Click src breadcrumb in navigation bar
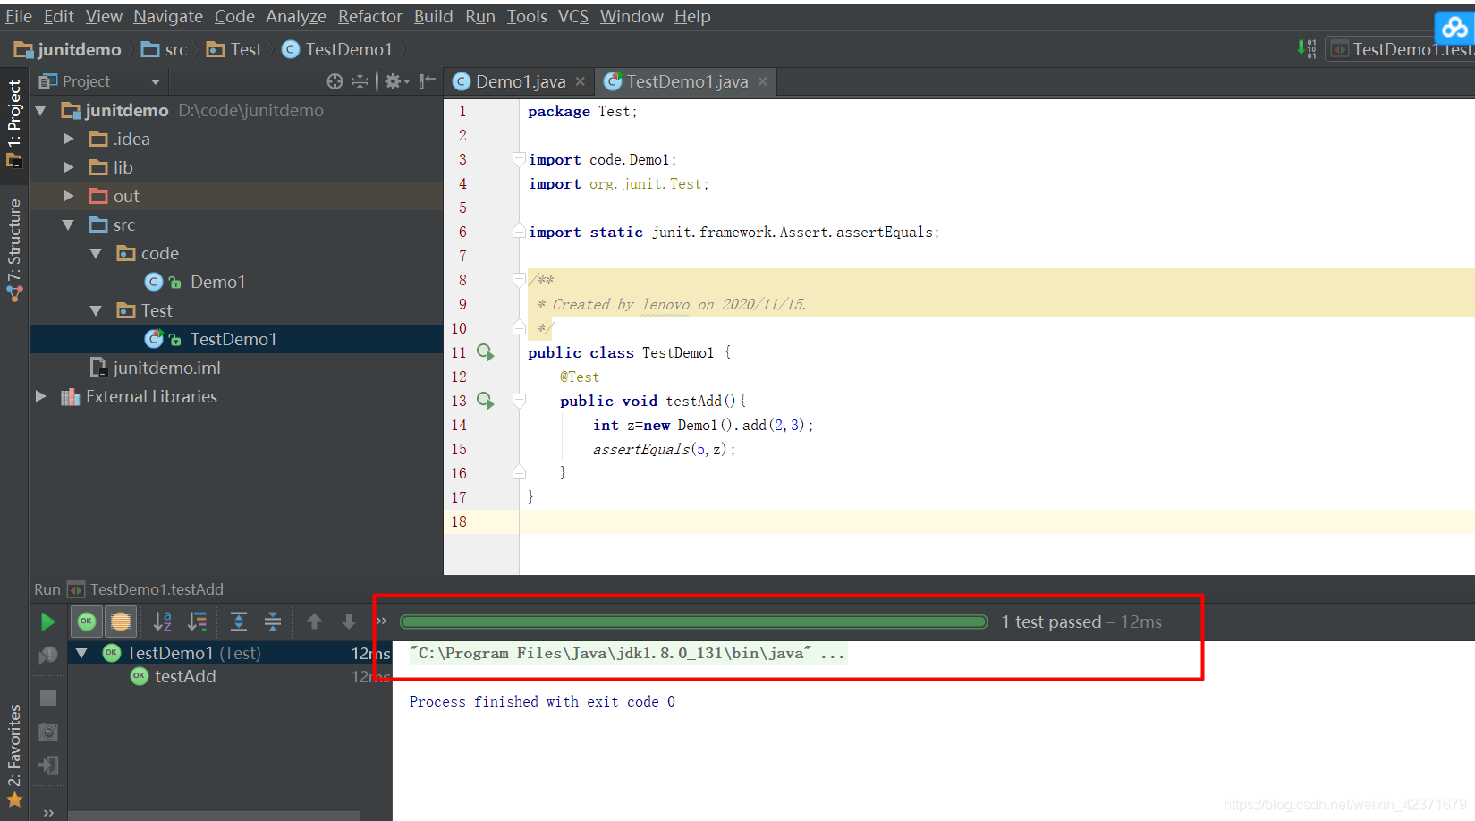 165,49
